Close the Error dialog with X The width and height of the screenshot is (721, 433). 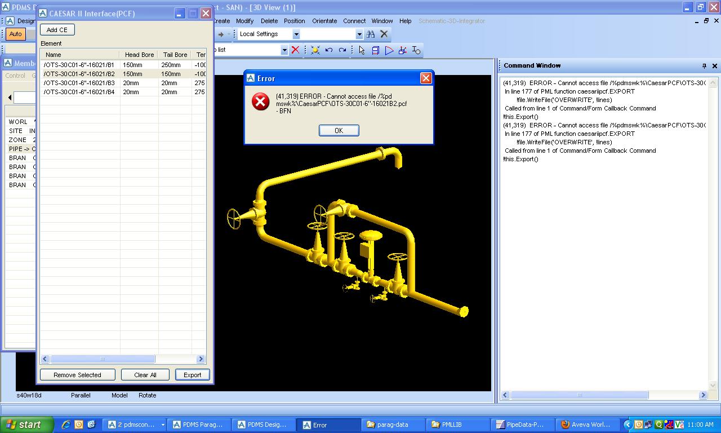[x=426, y=78]
